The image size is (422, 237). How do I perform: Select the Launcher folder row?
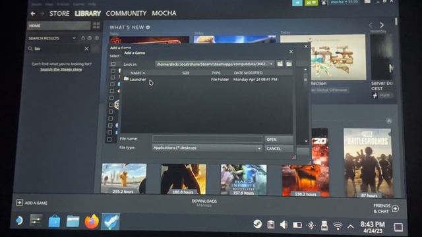pos(208,79)
